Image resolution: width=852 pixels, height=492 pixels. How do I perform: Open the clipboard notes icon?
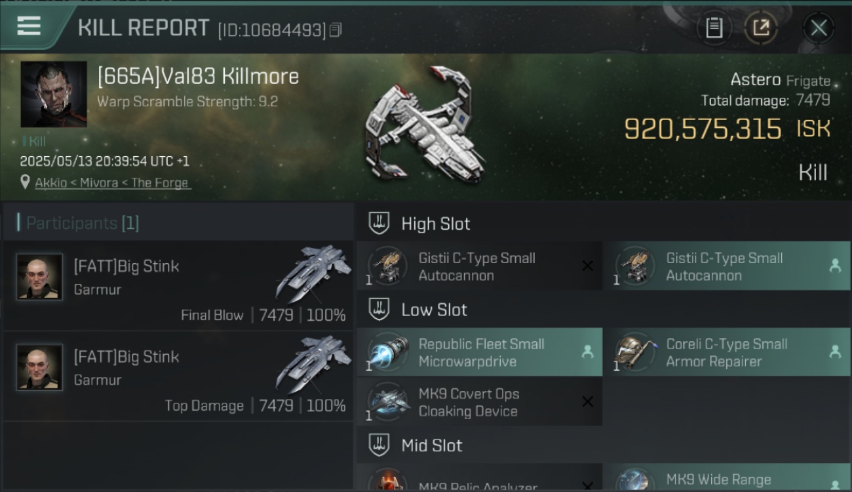[714, 28]
